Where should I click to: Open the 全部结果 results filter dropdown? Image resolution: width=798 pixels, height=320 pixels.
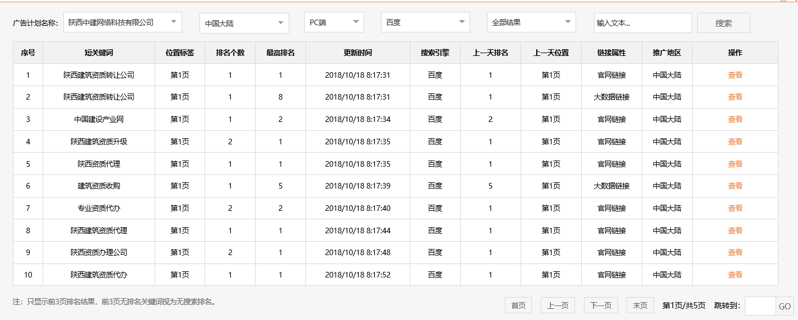pyautogui.click(x=531, y=22)
